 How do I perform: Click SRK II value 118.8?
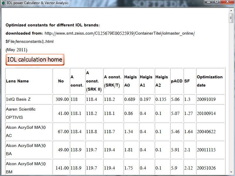91,131
